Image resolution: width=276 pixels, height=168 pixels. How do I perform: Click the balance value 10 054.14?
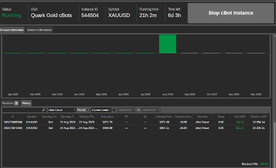click(x=259, y=122)
